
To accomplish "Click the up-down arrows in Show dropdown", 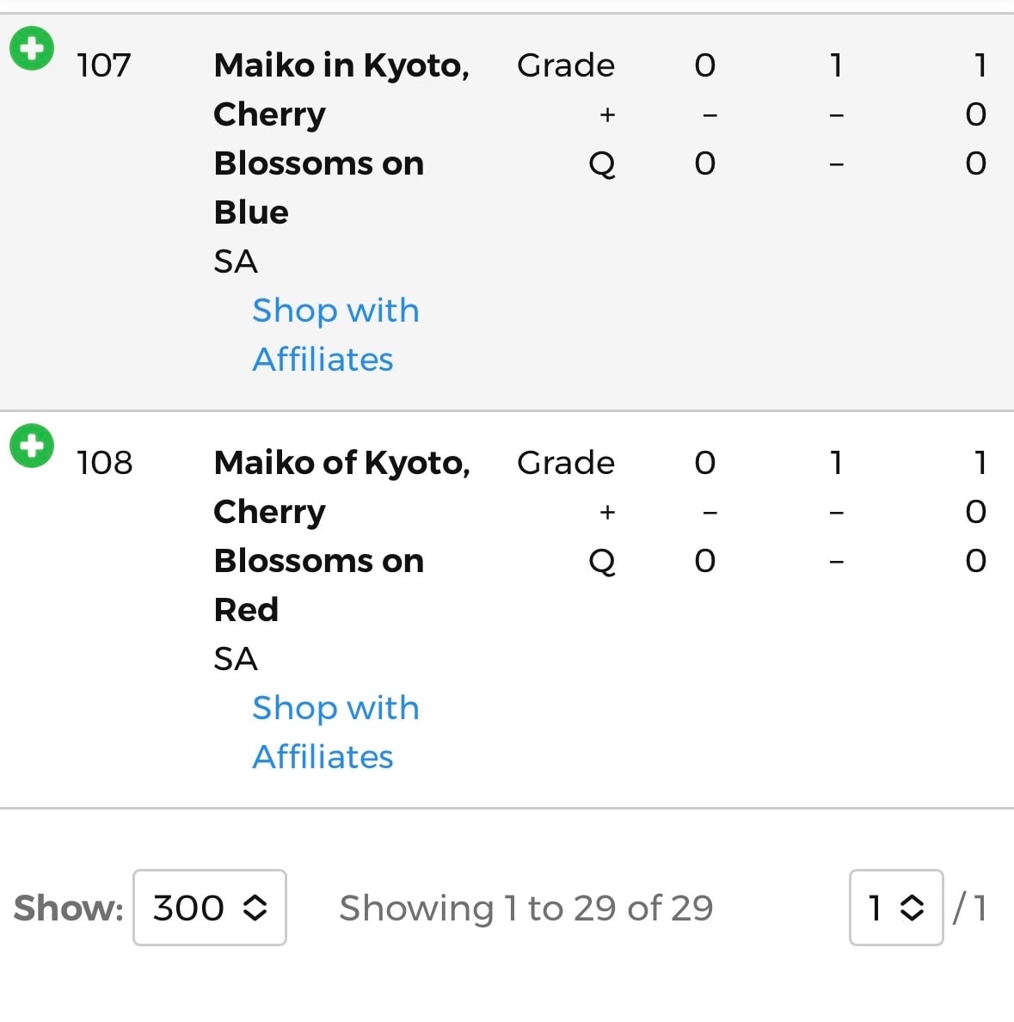I will 255,908.
